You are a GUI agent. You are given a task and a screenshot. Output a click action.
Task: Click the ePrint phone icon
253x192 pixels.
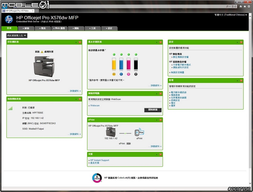click(139, 132)
